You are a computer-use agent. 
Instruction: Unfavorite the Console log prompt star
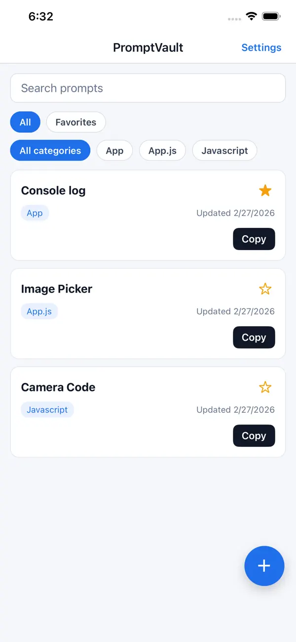point(265,190)
